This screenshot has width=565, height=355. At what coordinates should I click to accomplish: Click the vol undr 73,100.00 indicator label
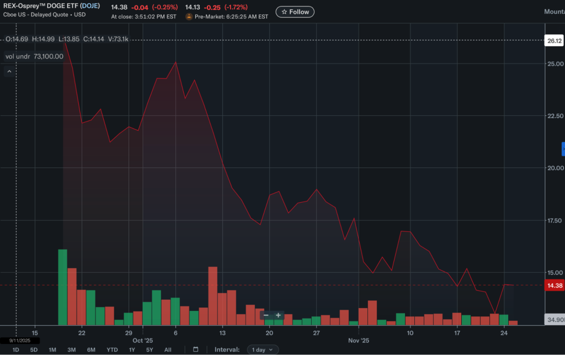pyautogui.click(x=34, y=56)
